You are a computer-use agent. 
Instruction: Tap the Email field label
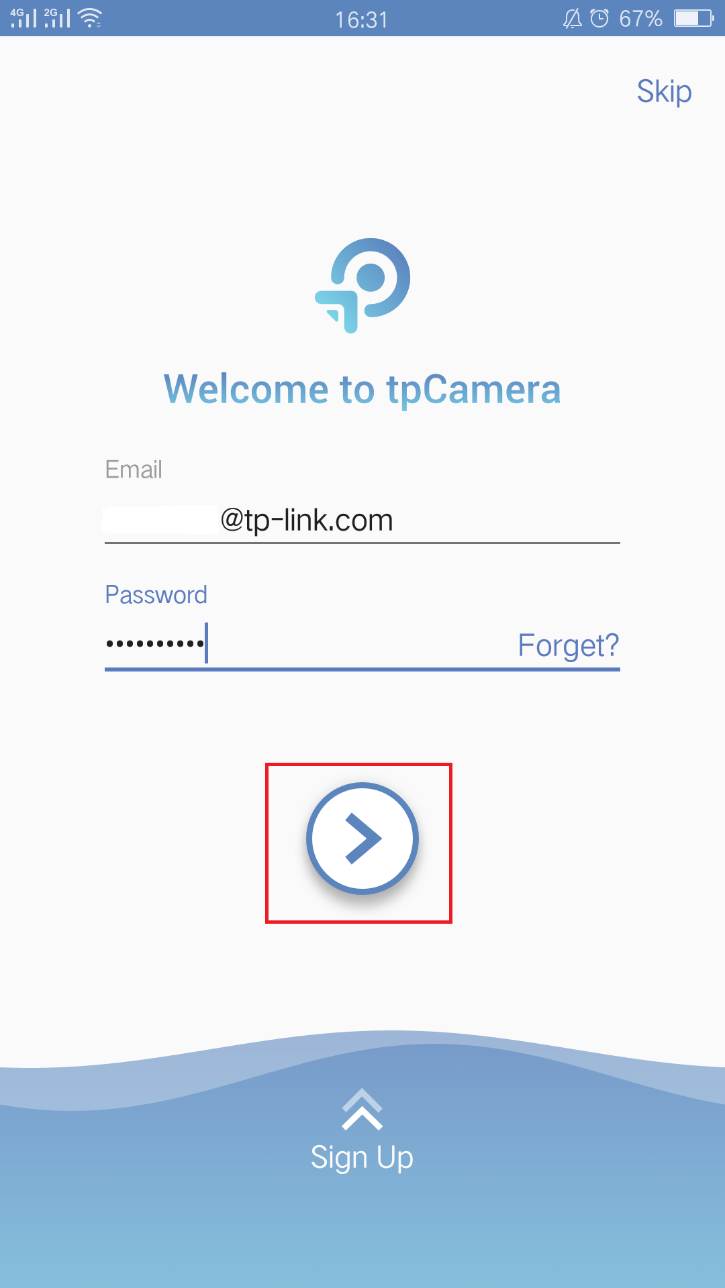[x=134, y=470]
